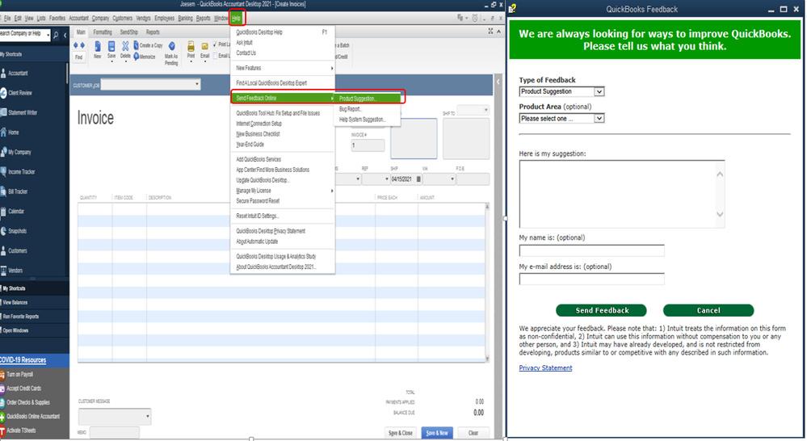
Task: Select View Balances in sidebar
Action: tap(15, 303)
